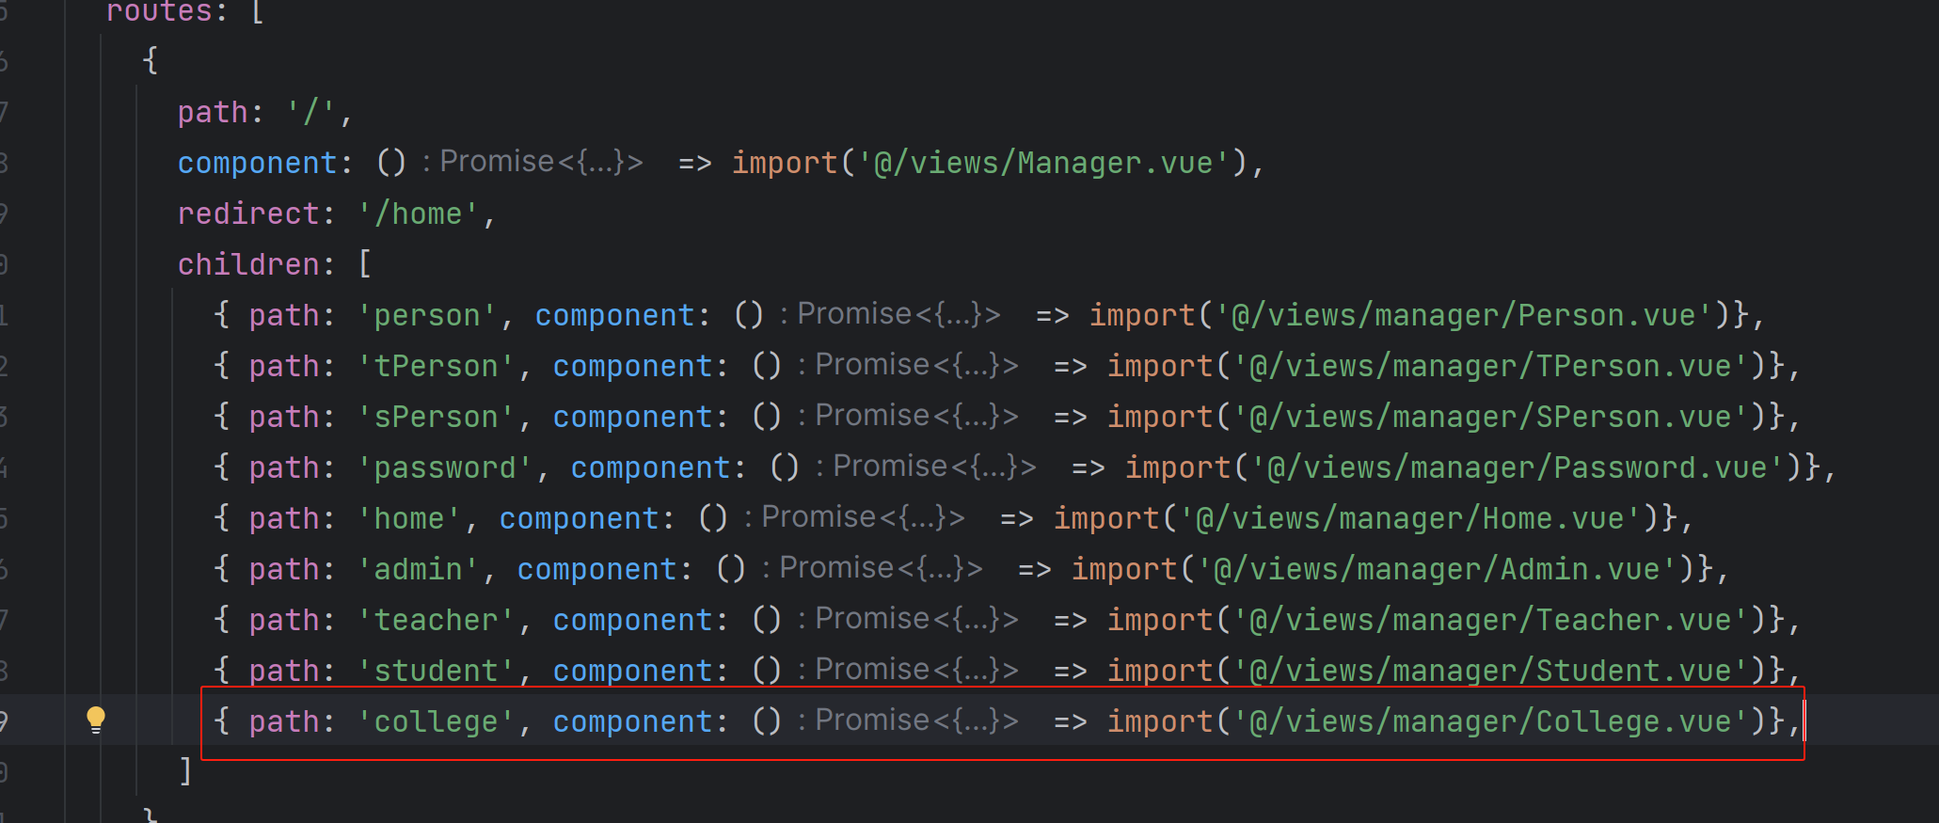Click the '@/views/manager/Home.vue' import path
Screen dimensions: 1939x823
click(1418, 518)
